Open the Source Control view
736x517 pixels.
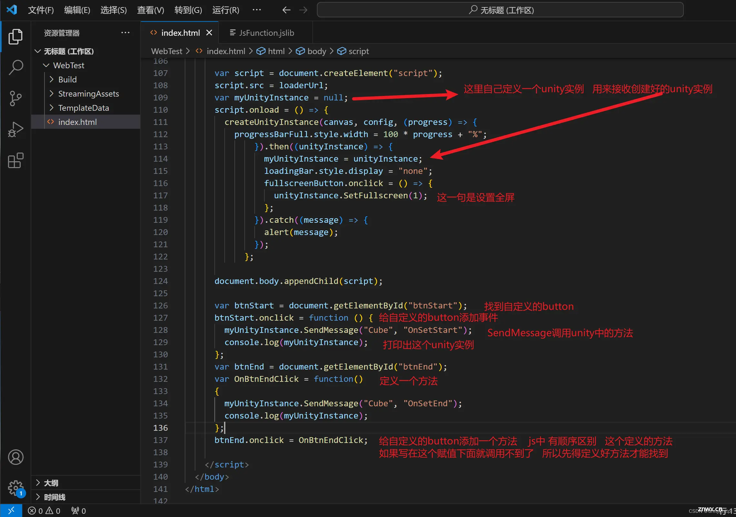click(15, 99)
